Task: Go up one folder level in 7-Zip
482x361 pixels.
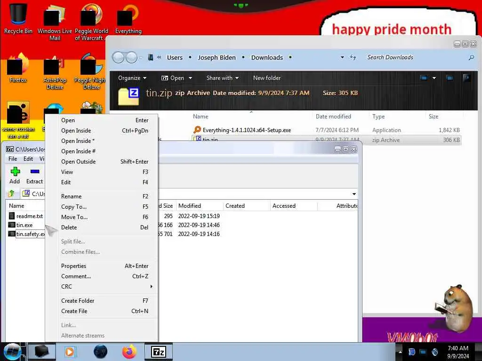Action: pyautogui.click(x=12, y=193)
